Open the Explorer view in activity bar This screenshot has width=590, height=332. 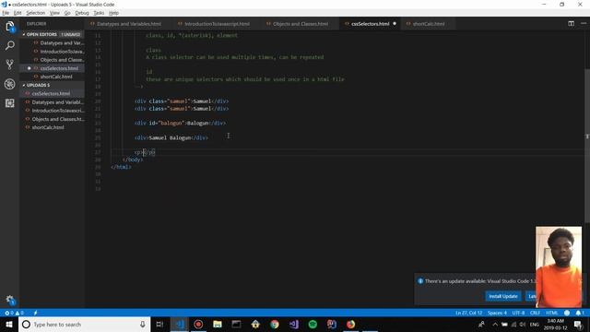click(10, 27)
